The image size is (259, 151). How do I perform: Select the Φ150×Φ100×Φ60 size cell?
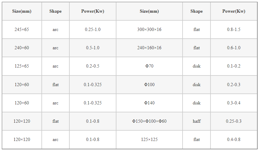coord(149,121)
